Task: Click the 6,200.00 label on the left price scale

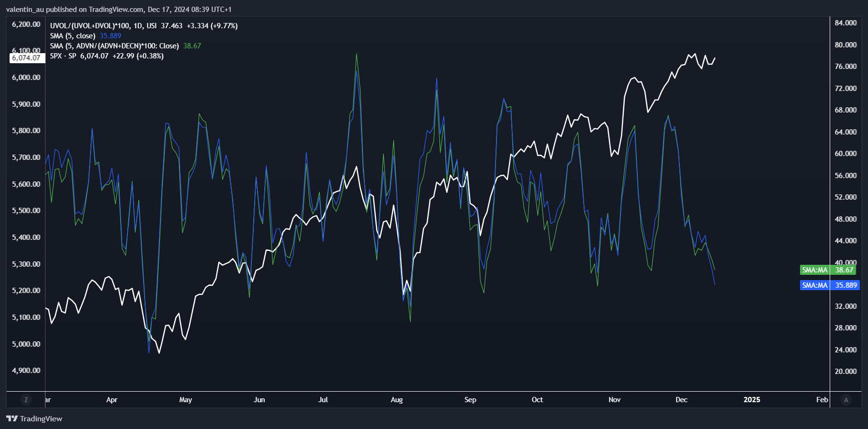Action: 26,24
